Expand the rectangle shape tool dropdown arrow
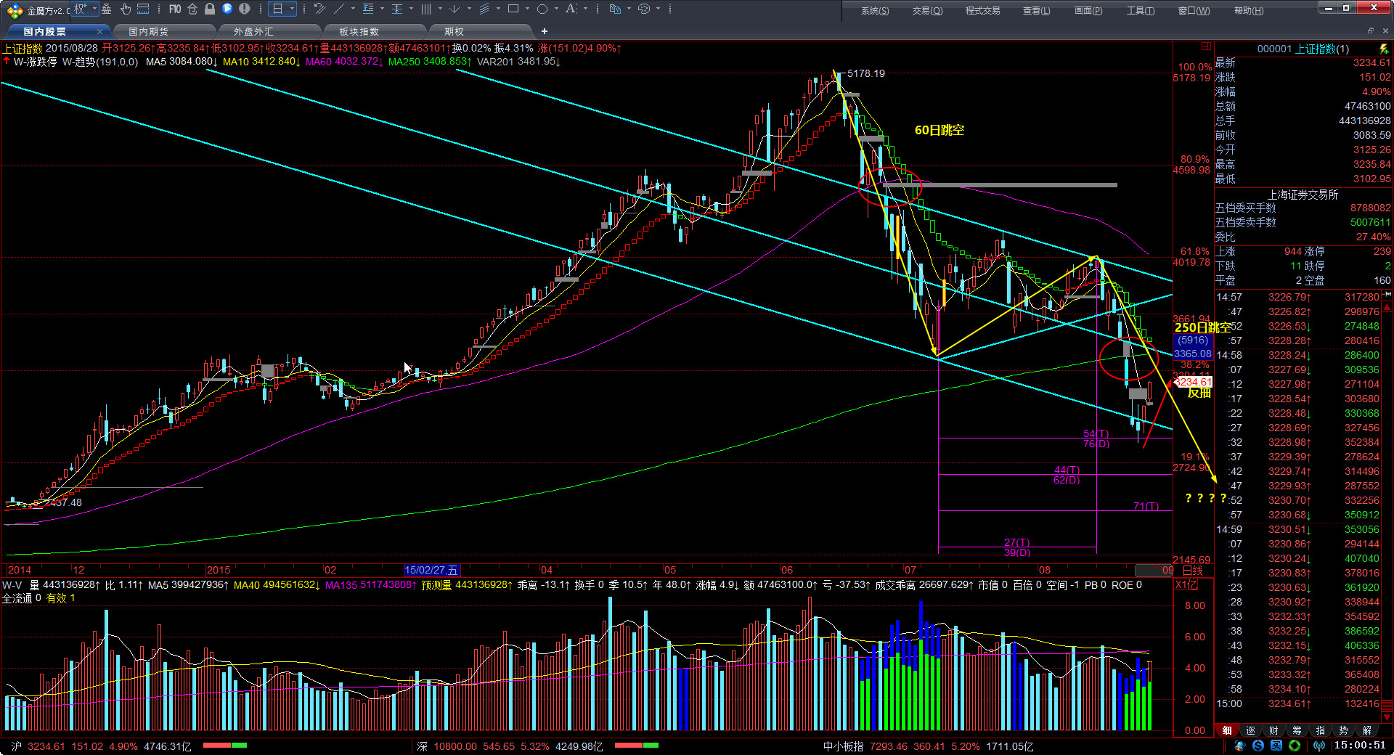Screen dimensions: 1394x755 point(527,9)
